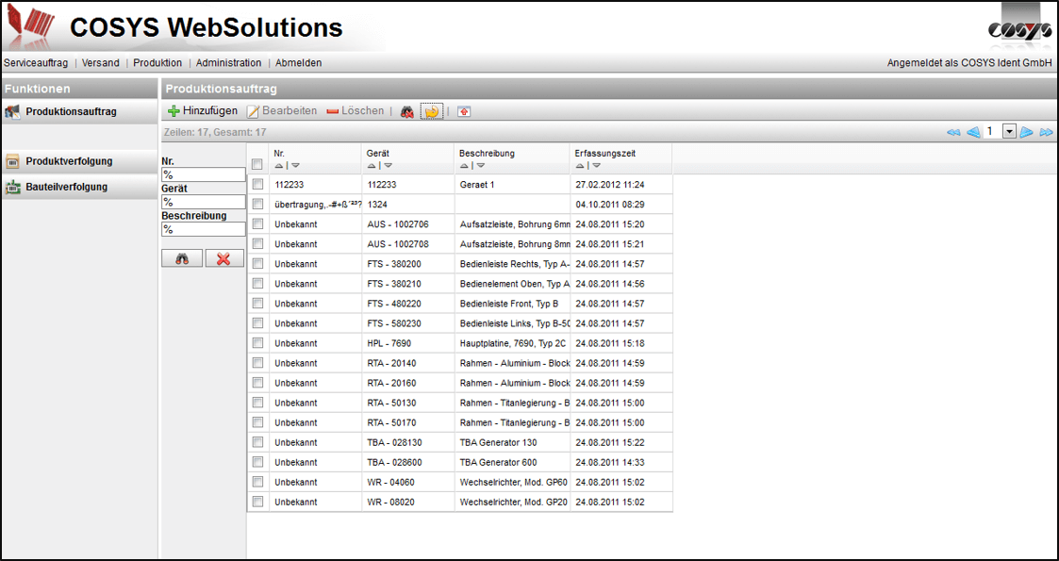Click the 'Zeilen: 17, Gesamt: 17' row count

click(x=215, y=132)
